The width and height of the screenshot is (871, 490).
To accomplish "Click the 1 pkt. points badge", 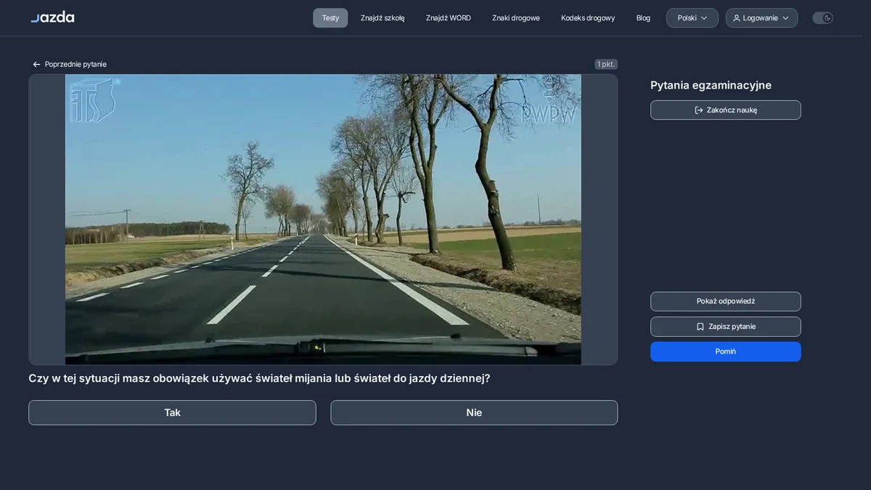I will click(x=606, y=65).
